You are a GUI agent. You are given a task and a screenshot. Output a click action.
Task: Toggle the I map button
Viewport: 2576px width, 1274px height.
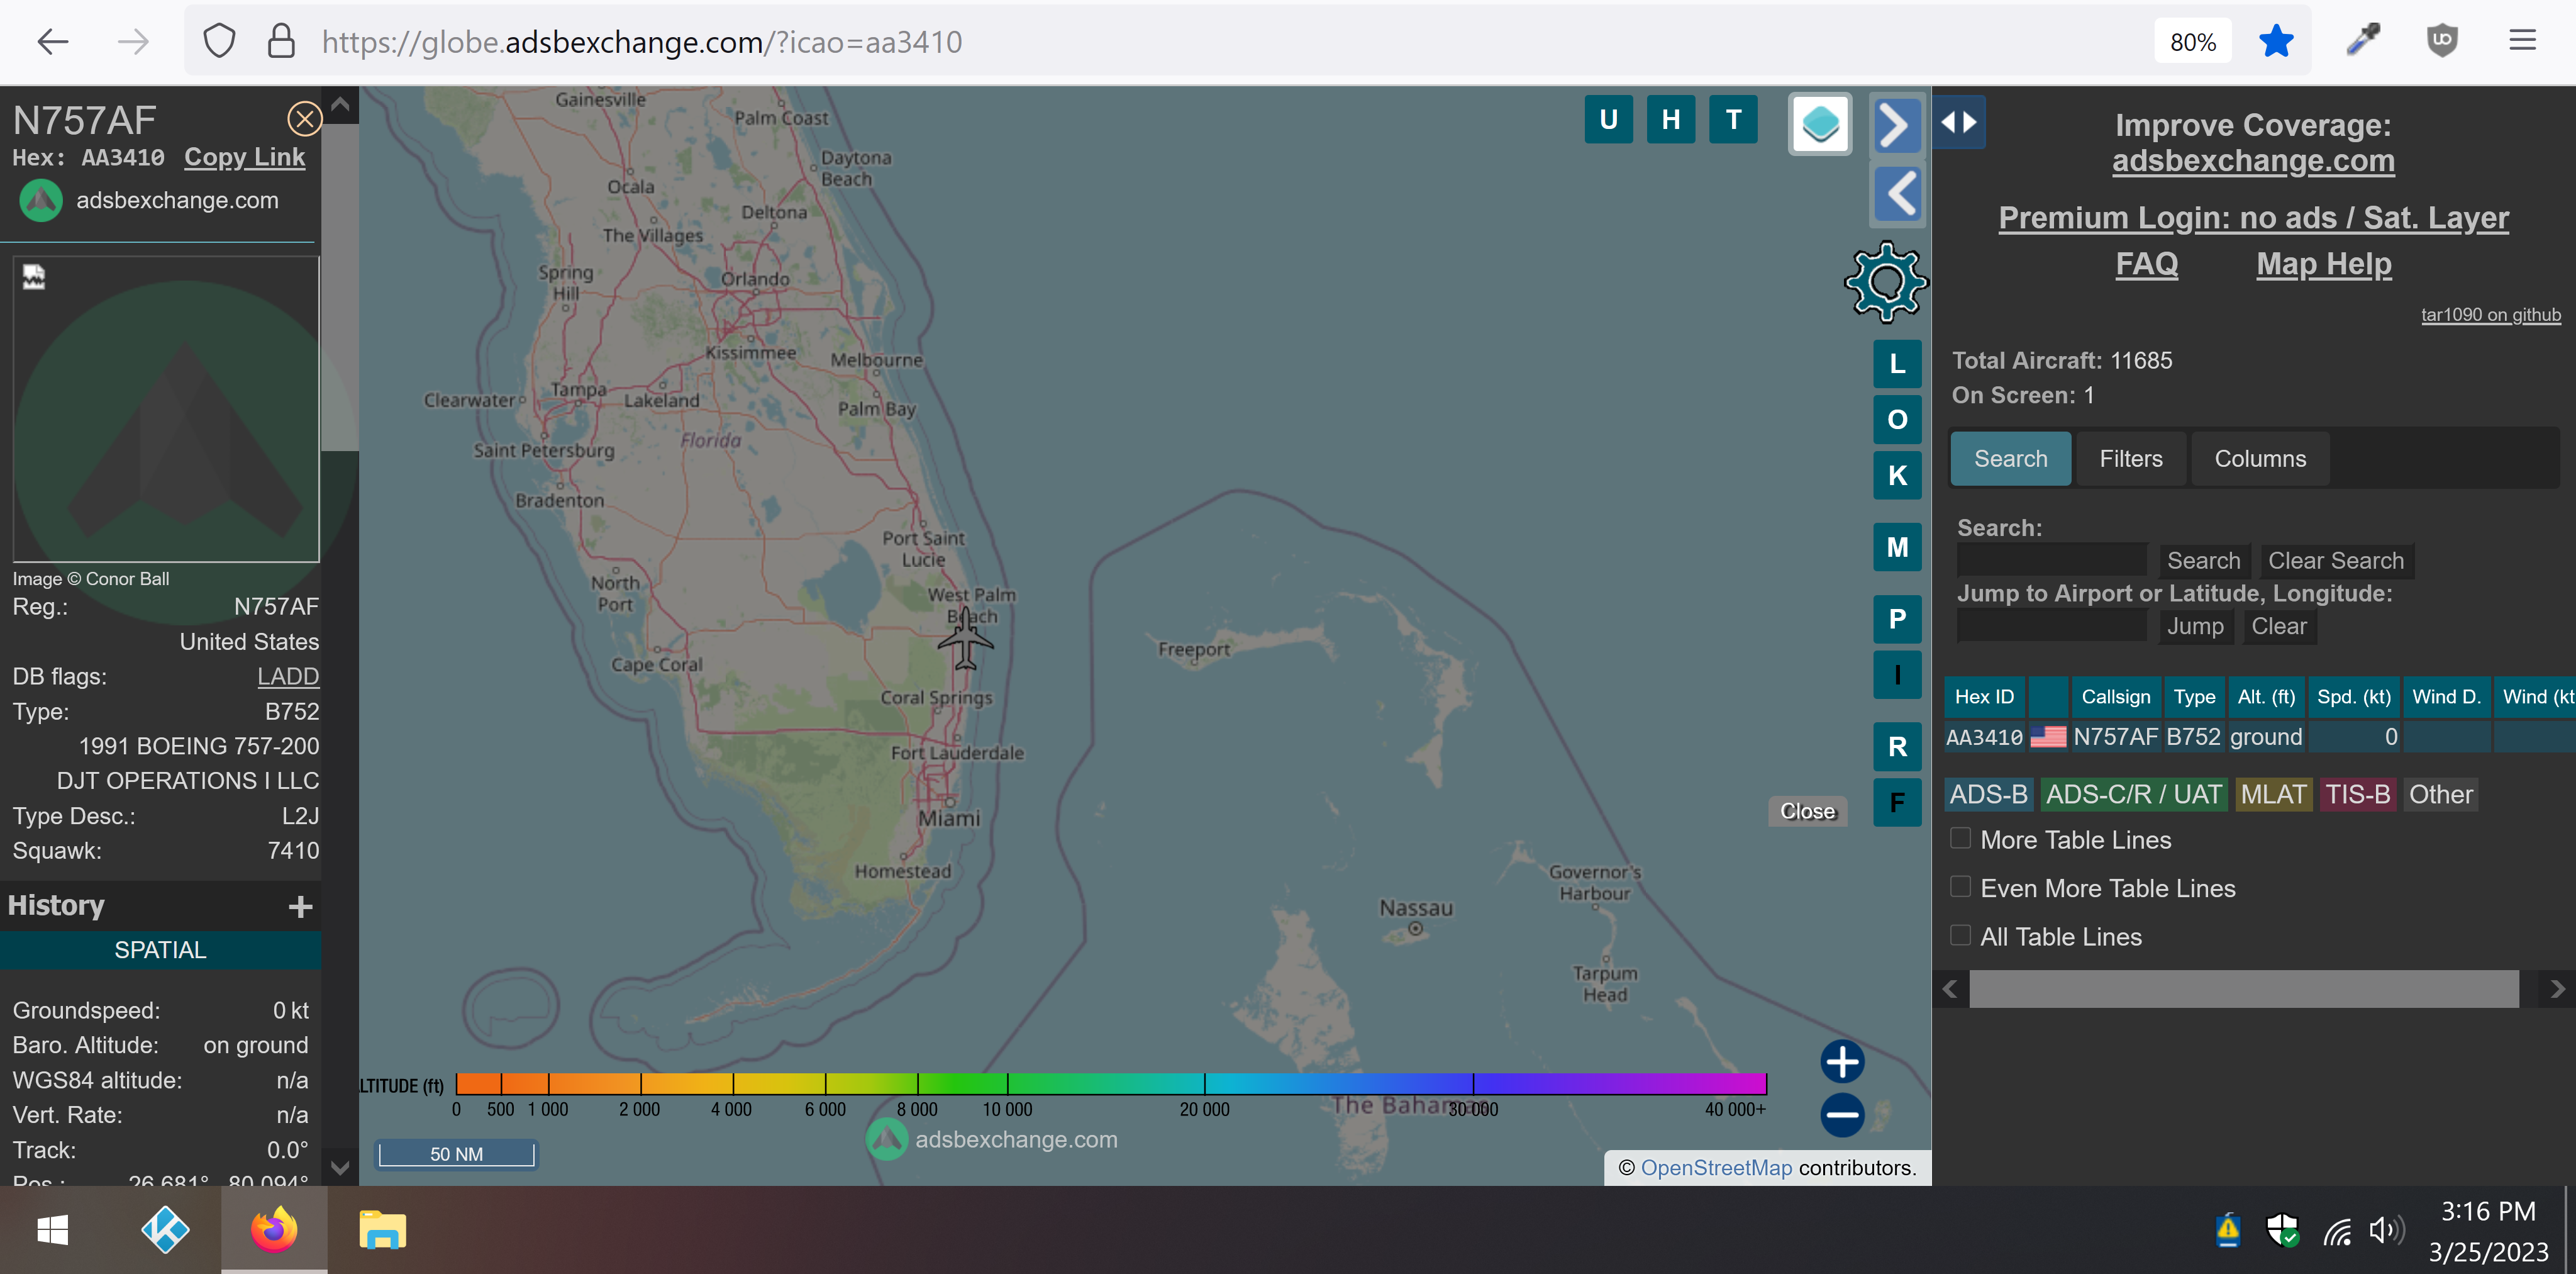[1897, 675]
